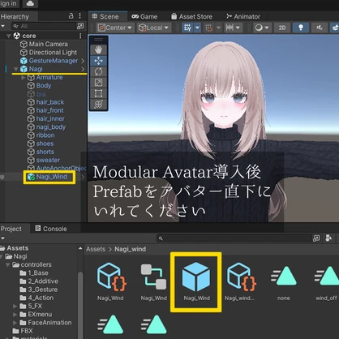The height and width of the screenshot is (339, 339).
Task: Expand the Armature object
Action: [24, 77]
